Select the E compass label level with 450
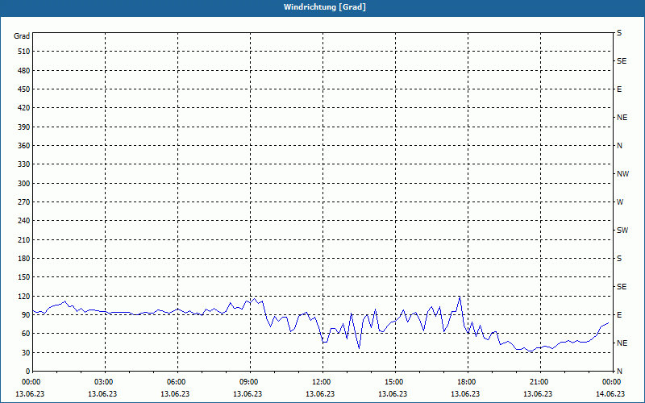The image size is (645, 403). (x=619, y=89)
